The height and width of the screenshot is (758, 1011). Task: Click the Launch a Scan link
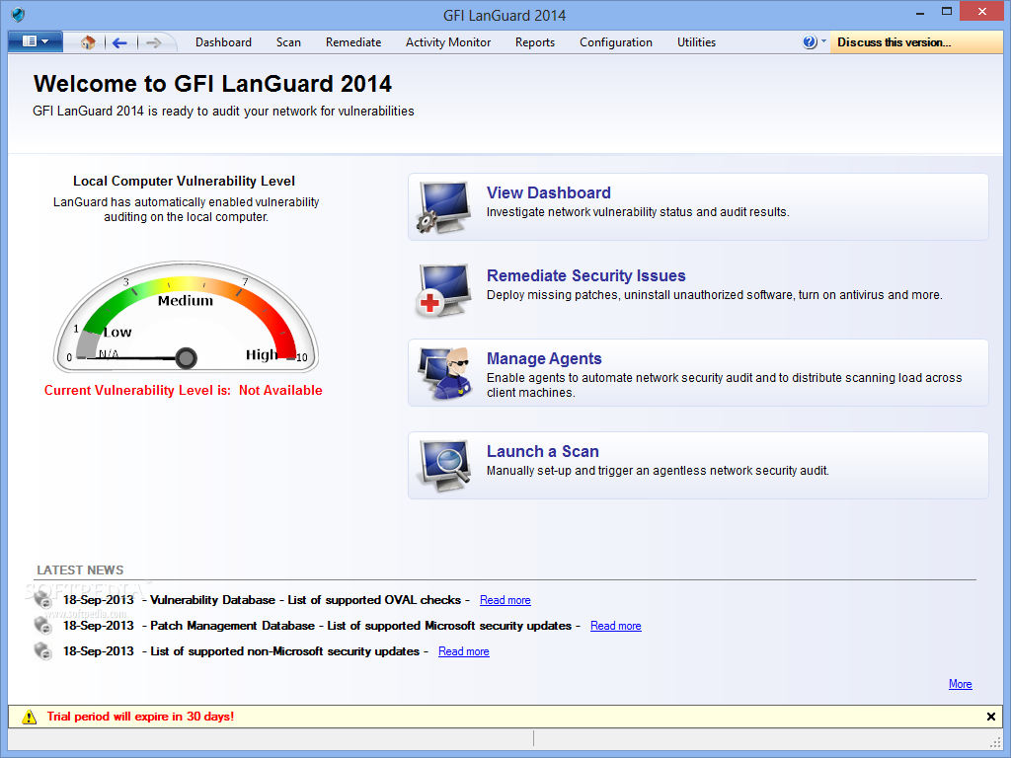pos(543,451)
